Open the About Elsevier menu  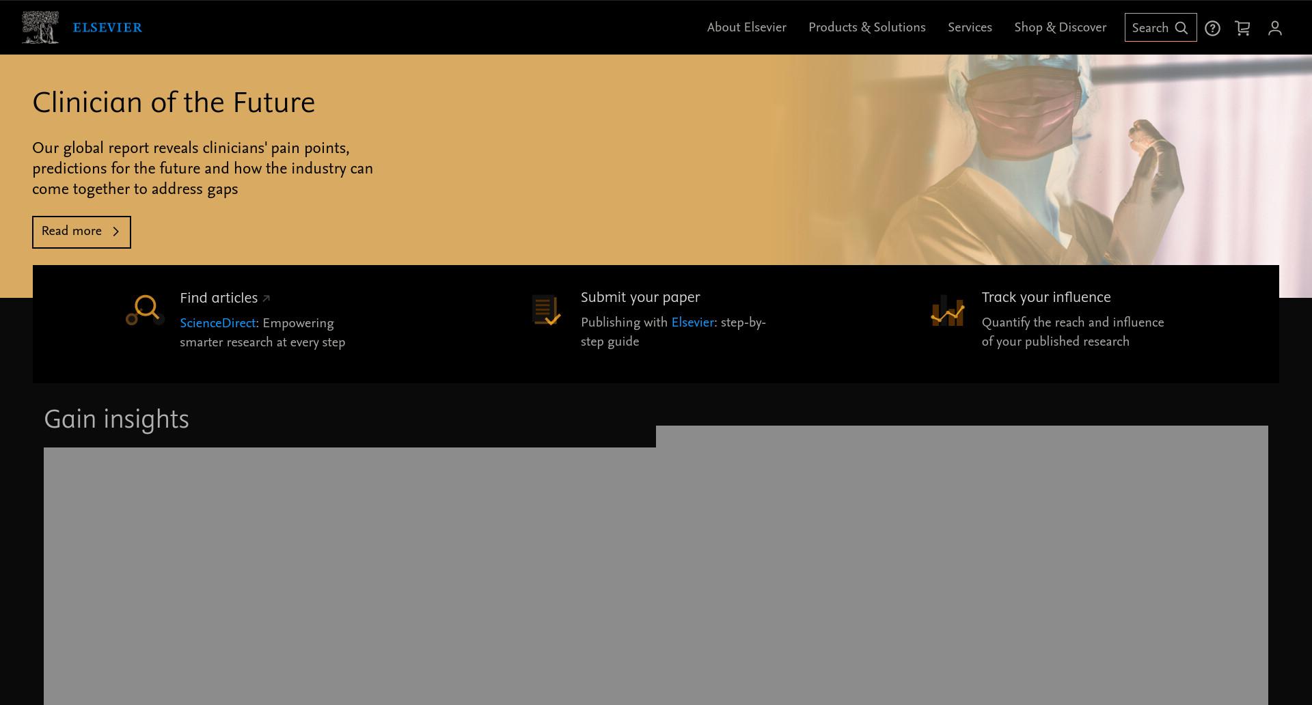[x=746, y=27]
